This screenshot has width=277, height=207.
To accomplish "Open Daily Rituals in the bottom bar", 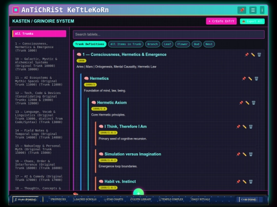I will pos(200,199).
